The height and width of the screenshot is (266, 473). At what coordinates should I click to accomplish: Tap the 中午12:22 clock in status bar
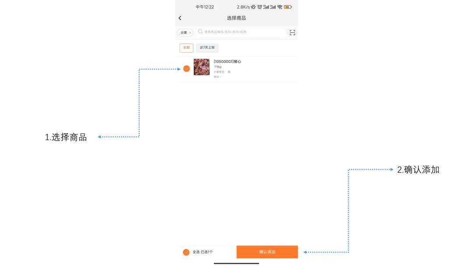pyautogui.click(x=205, y=7)
